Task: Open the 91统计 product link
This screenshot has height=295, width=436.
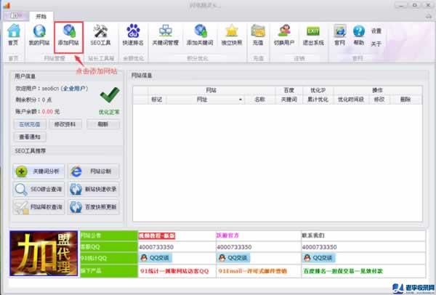Action: coord(174,271)
